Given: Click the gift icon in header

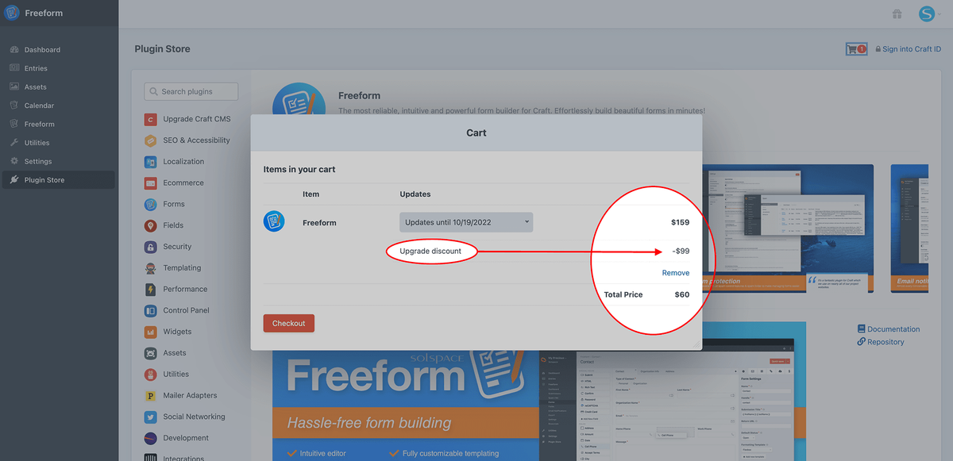Looking at the screenshot, I should click(x=897, y=13).
